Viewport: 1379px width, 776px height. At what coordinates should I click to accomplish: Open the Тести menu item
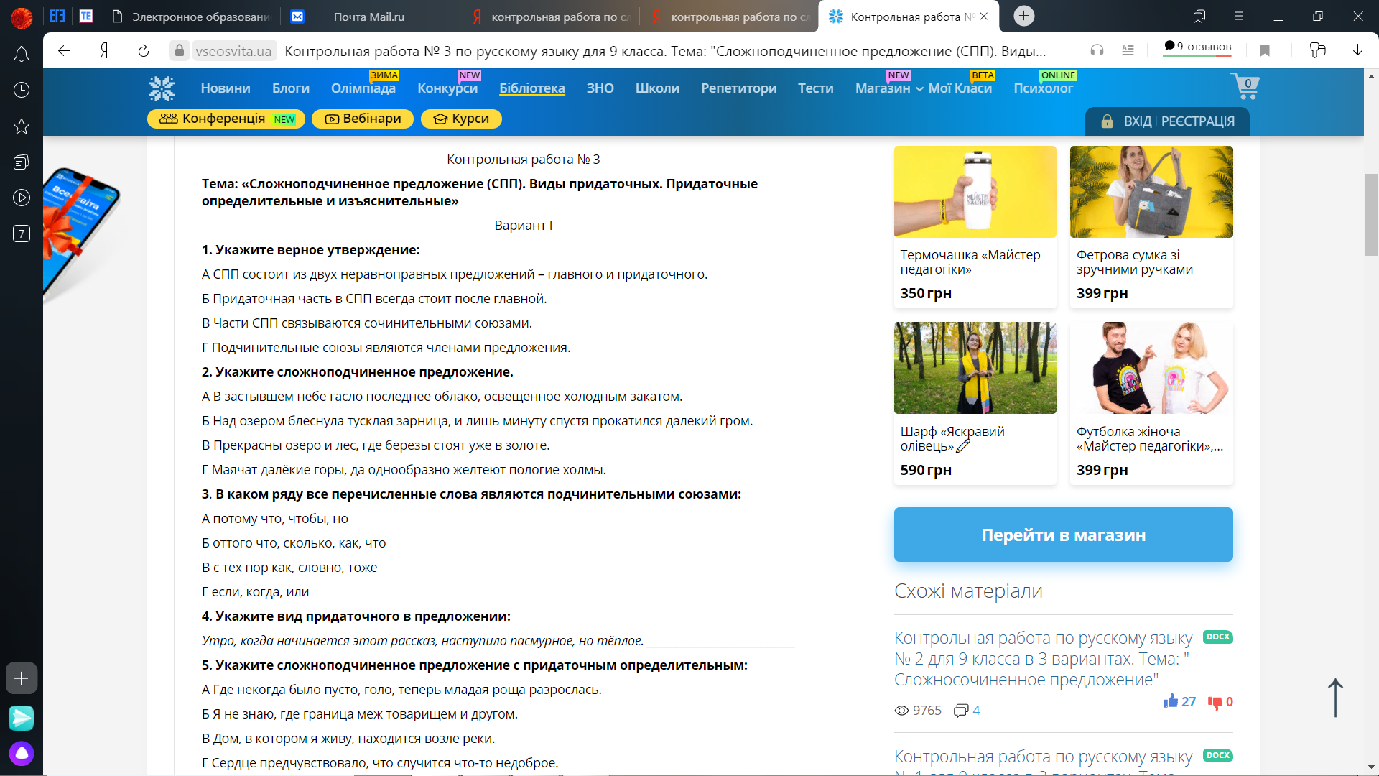[816, 88]
